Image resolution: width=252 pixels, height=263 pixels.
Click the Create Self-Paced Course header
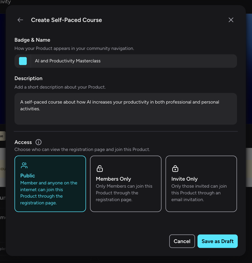click(66, 20)
